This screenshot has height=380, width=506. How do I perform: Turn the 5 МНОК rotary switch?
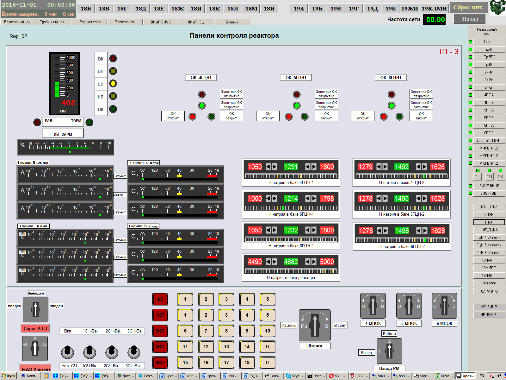click(x=409, y=306)
